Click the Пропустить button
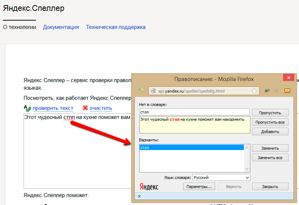Image resolution: width=299 pixels, height=205 pixels. point(270,113)
